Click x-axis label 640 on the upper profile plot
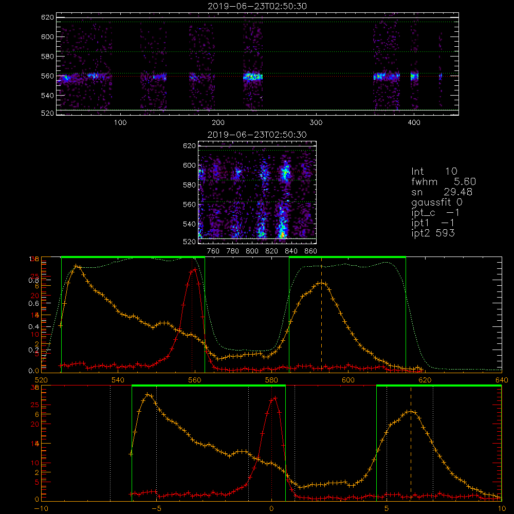The image size is (514, 514). (x=502, y=380)
